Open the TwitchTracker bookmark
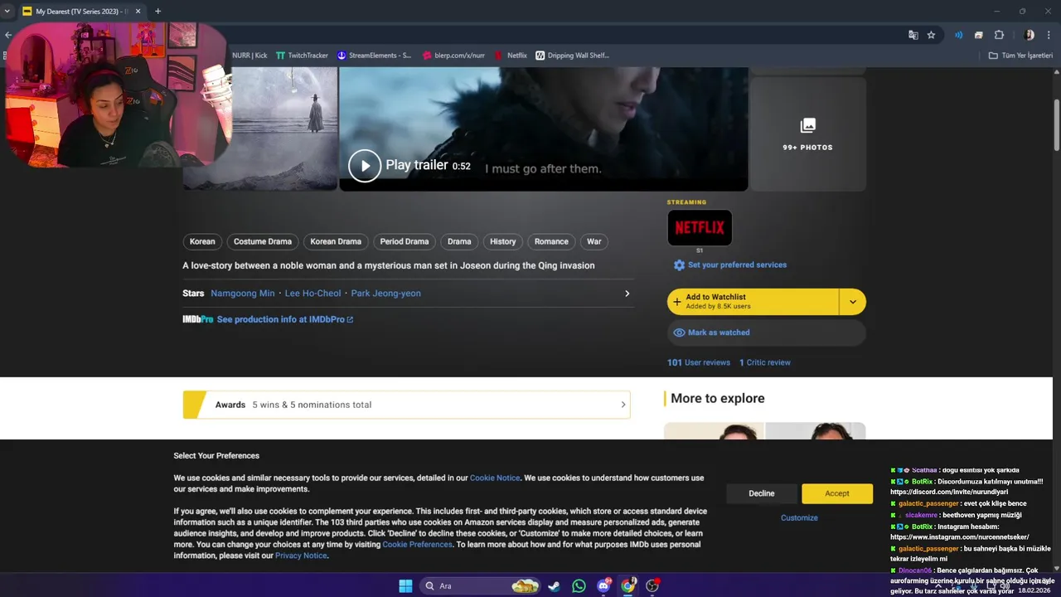Viewport: 1061px width, 597px height. click(302, 56)
